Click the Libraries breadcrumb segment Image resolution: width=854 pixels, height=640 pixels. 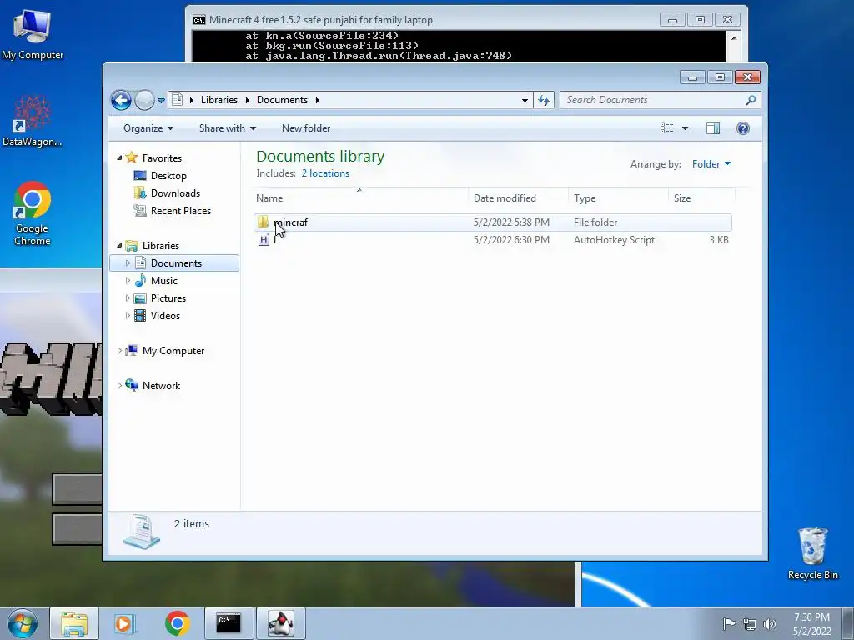[219, 100]
